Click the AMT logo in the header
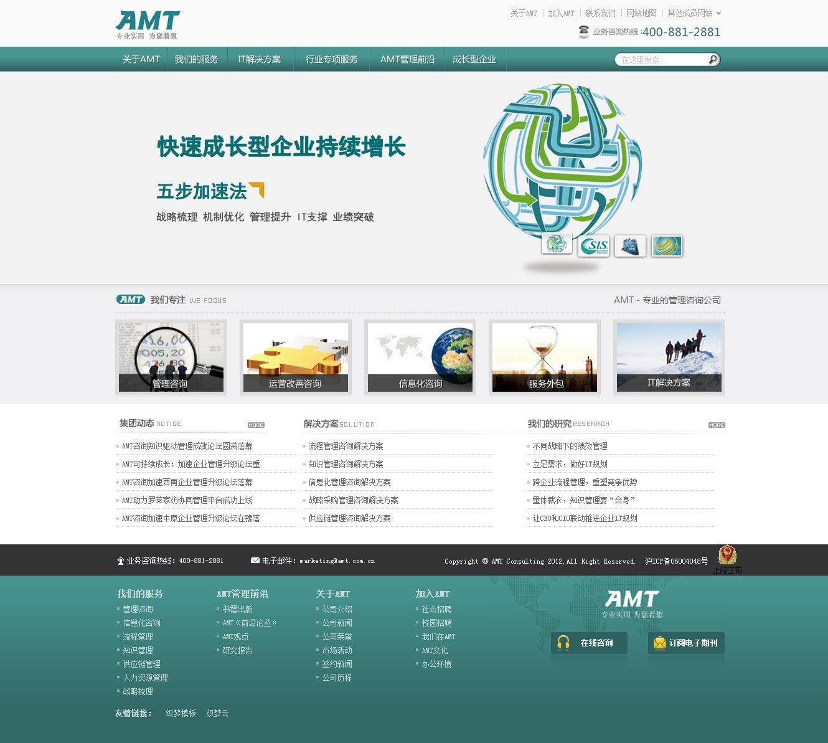Viewport: 828px width, 743px height. pyautogui.click(x=148, y=25)
